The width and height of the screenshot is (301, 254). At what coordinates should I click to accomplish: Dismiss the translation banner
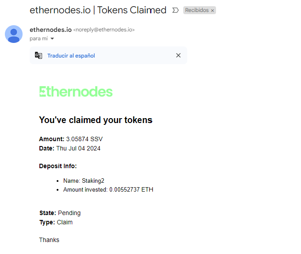click(178, 55)
